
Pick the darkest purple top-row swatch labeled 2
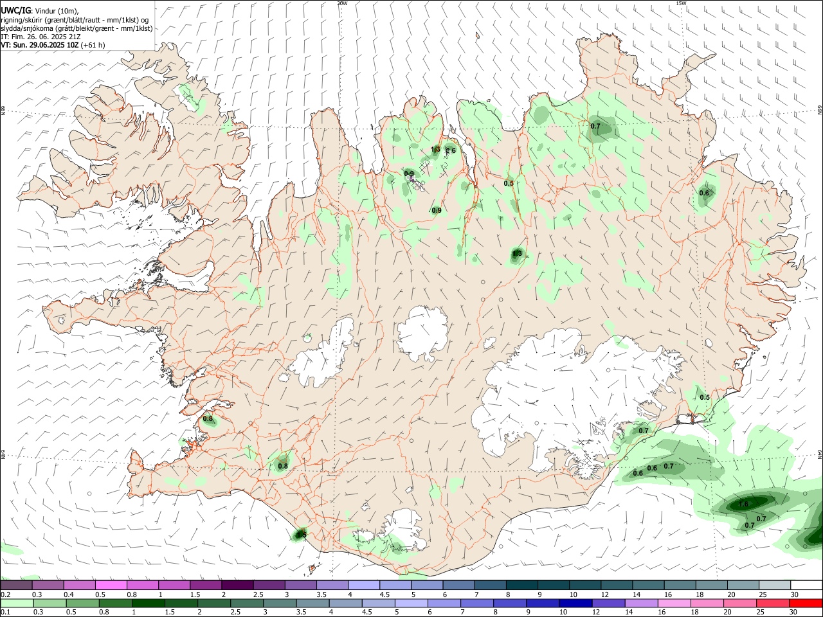(x=237, y=586)
